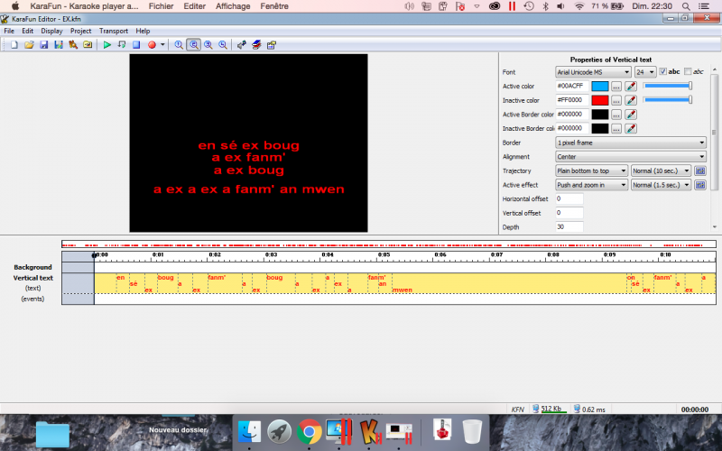The image size is (722, 451).
Task: Click the Inactive color hex field
Action: (x=572, y=100)
